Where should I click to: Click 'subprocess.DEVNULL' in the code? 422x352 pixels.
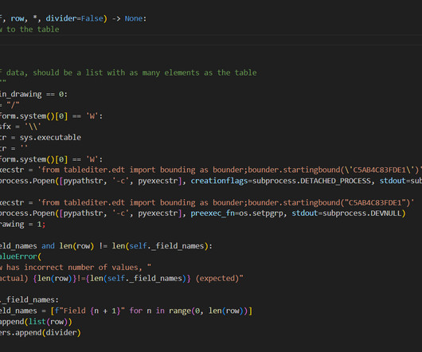tap(361, 213)
